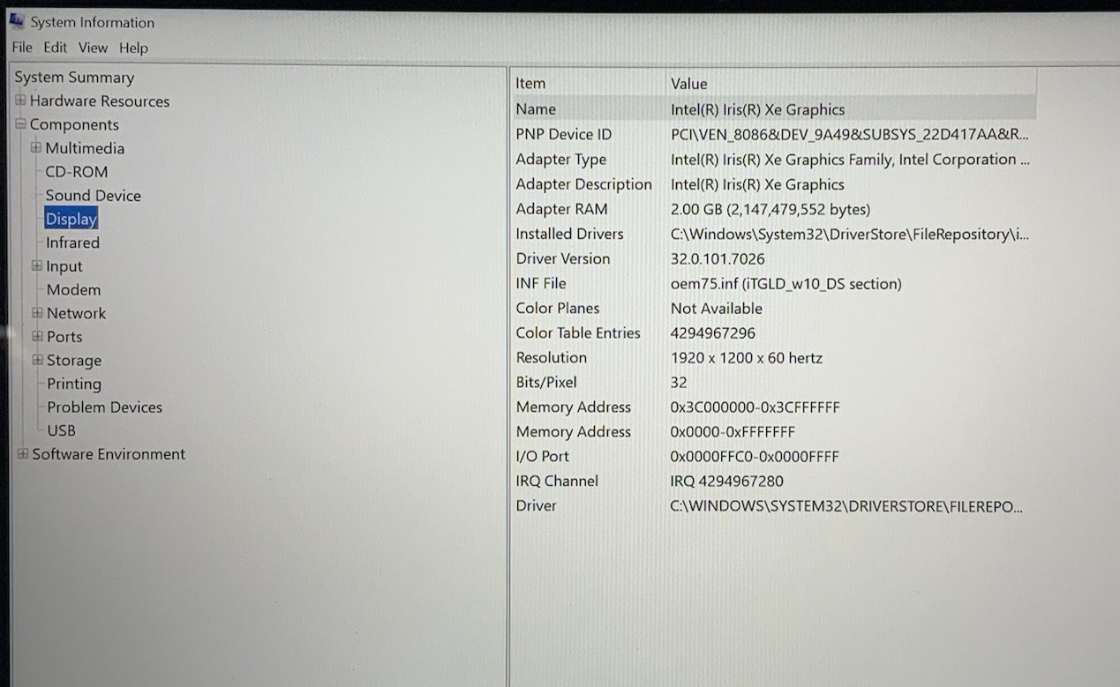This screenshot has height=687, width=1120.
Task: Select Multimedia under Components
Action: [85, 148]
